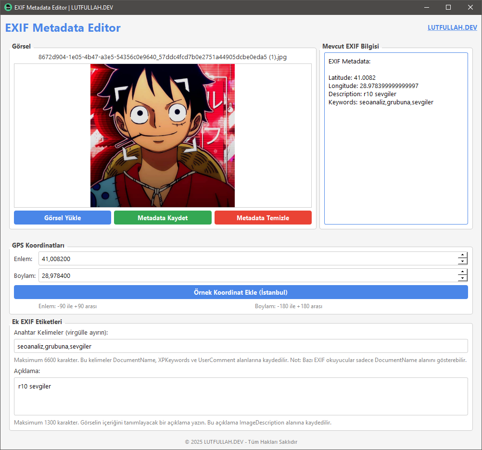
Task: Click the 'Description: r10 sevgiler' line
Action: [x=362, y=94]
